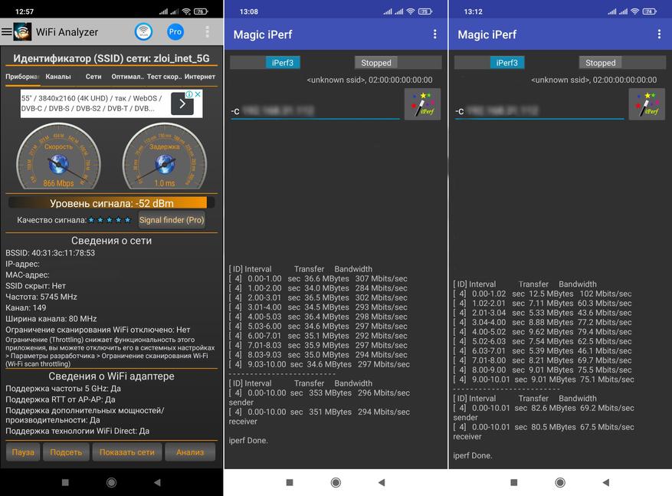672x496 pixels.
Task: Tap the ad info icon
Action: (189, 94)
